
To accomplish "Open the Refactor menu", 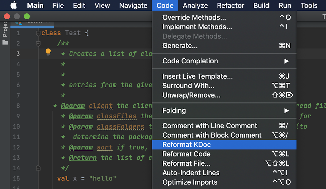I will [x=231, y=5].
